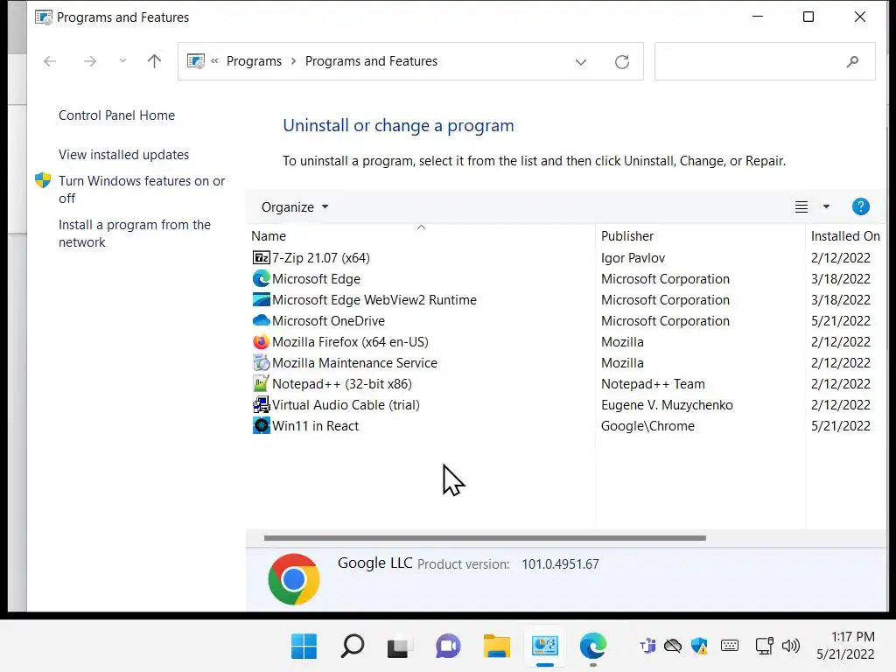Refresh the Programs and Features list
The height and width of the screenshot is (672, 896).
pyautogui.click(x=622, y=61)
